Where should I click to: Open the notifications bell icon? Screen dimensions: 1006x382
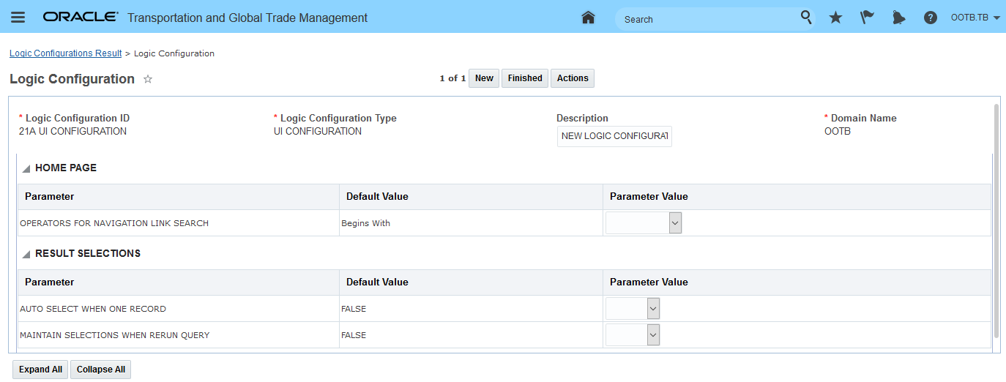pos(898,18)
